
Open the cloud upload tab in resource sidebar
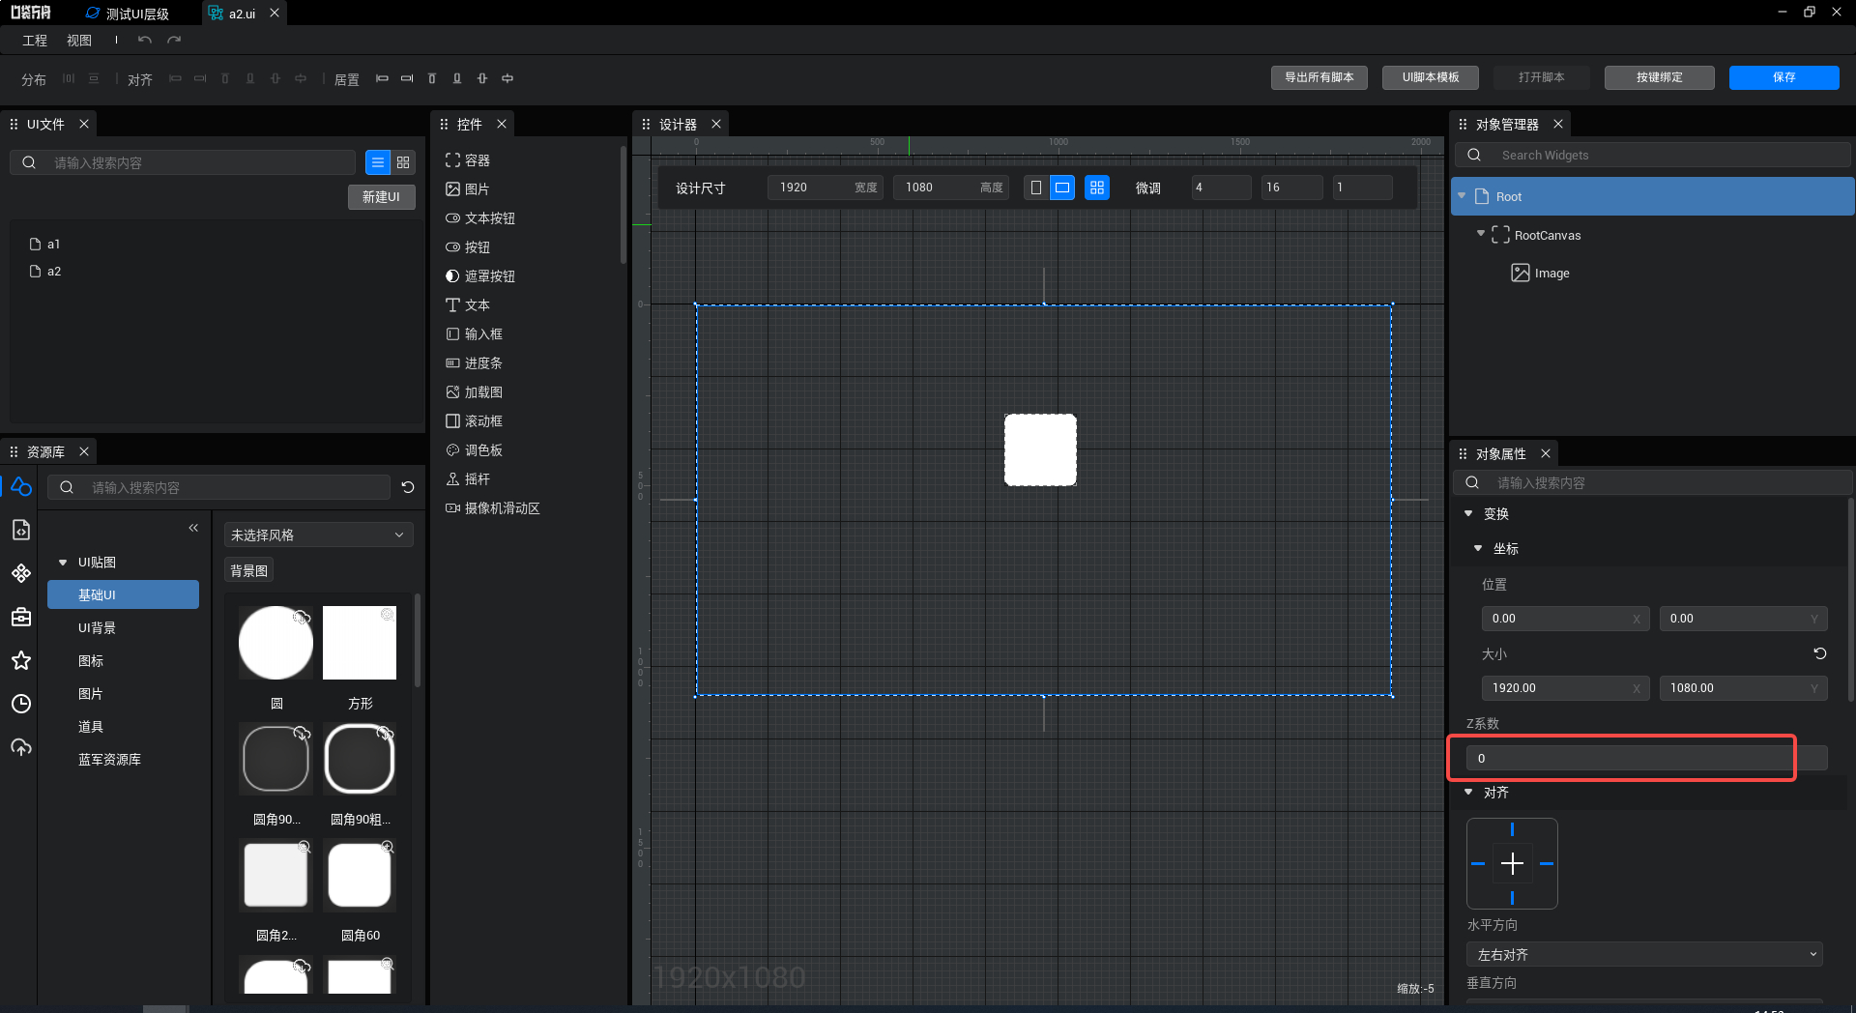coord(21,747)
